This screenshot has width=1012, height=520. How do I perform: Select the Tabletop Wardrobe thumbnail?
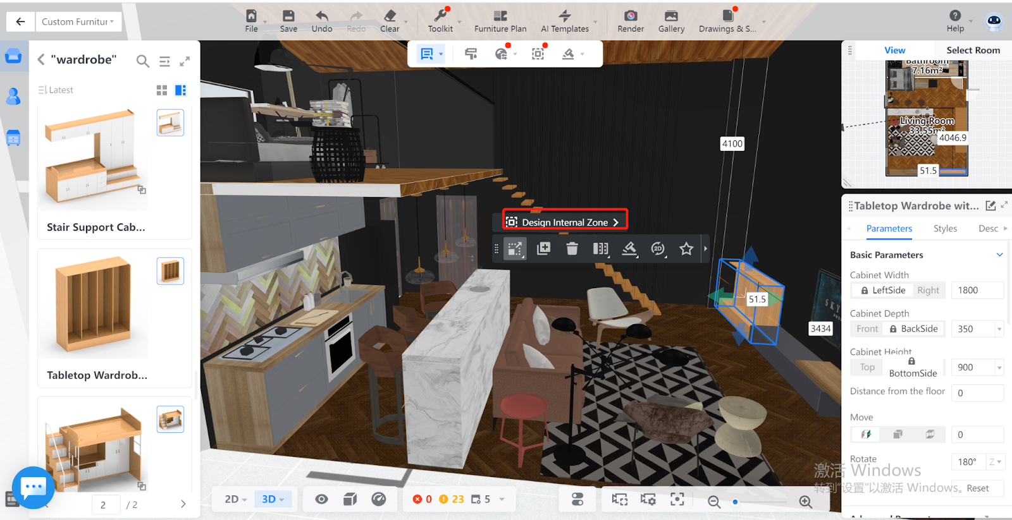click(94, 306)
